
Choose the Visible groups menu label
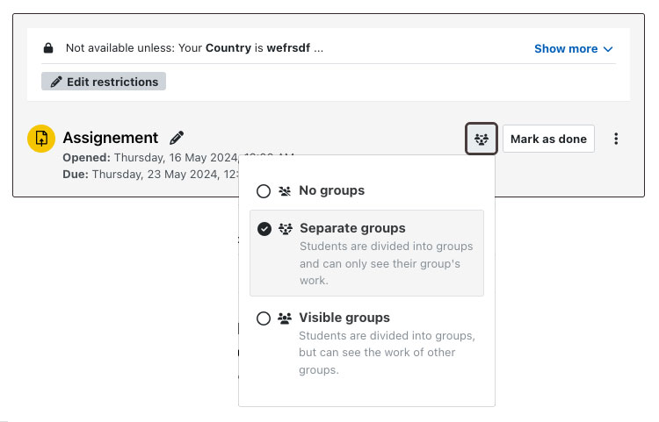[x=344, y=318]
